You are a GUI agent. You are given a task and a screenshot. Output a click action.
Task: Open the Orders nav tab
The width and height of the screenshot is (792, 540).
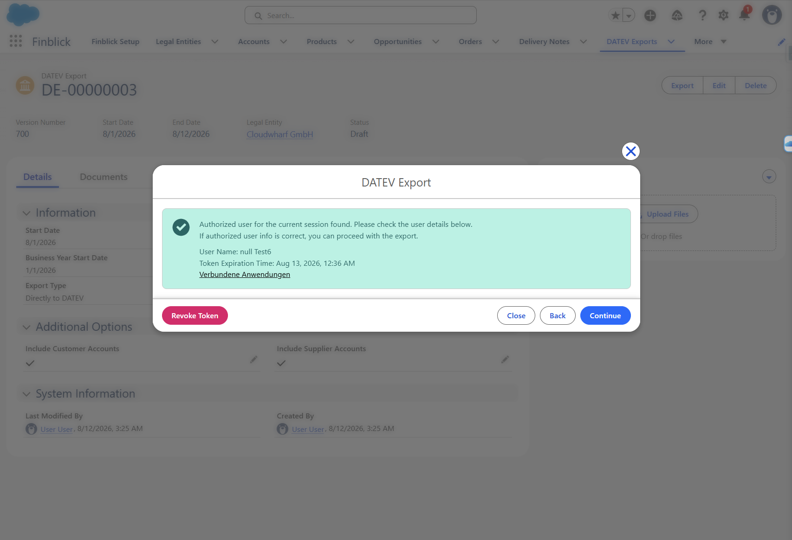[x=470, y=42]
